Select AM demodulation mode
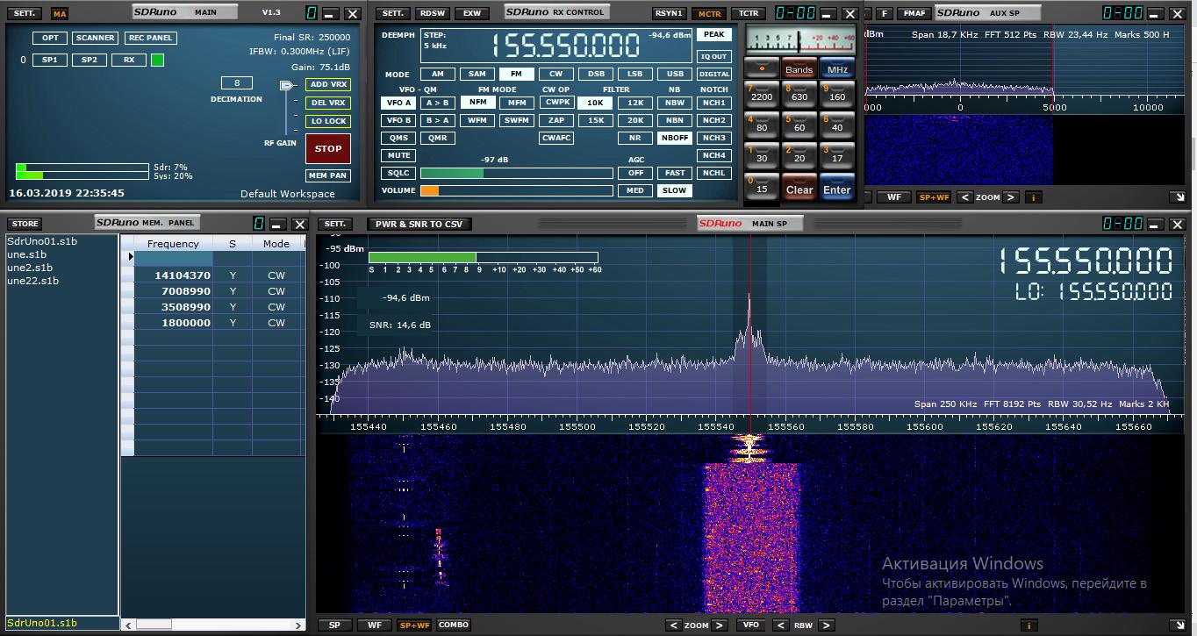The width and height of the screenshot is (1197, 636). click(437, 75)
